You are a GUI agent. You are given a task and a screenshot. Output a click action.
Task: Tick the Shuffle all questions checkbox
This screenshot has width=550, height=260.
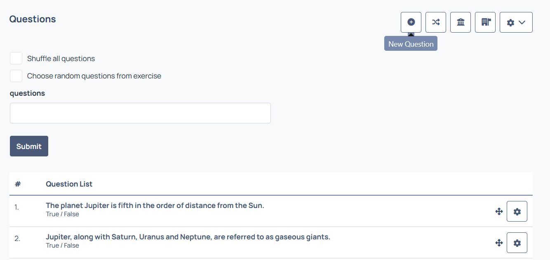(16, 58)
